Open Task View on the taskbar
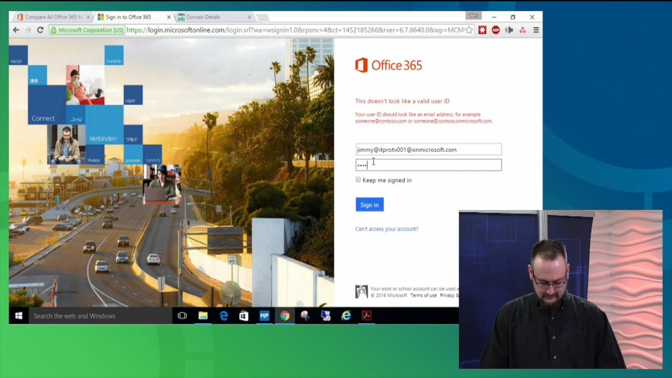 click(x=182, y=316)
